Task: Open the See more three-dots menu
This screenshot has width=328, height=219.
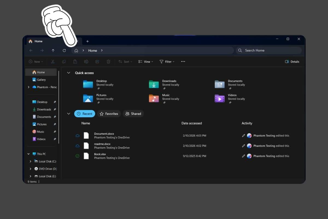Action: [x=183, y=62]
